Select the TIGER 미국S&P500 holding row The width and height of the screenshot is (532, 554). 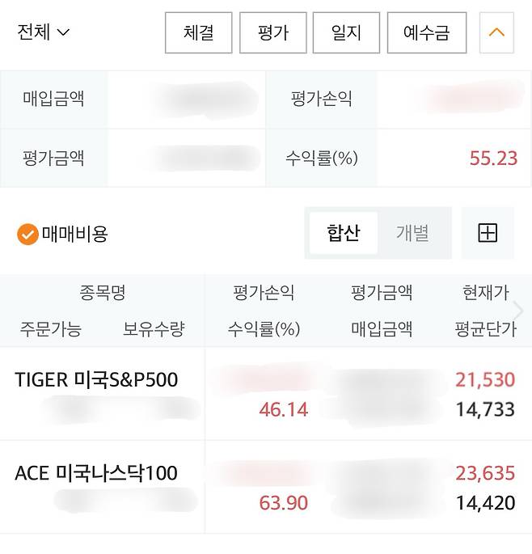[96, 380]
